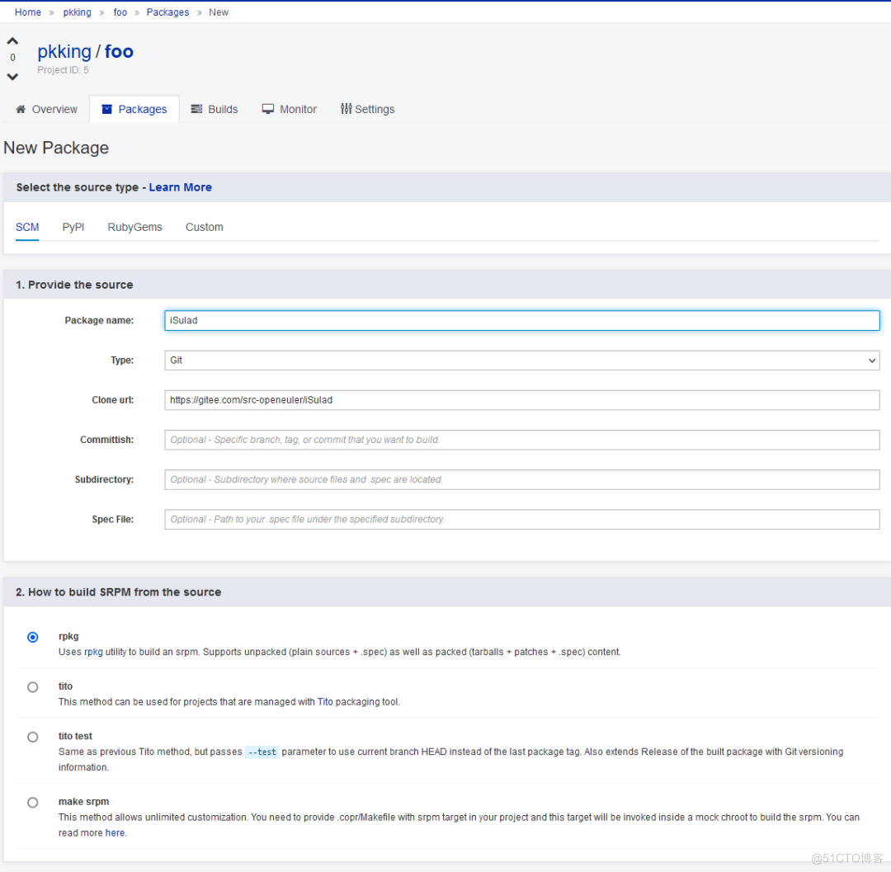
Task: Open foo in the breadcrumb
Action: (x=120, y=12)
